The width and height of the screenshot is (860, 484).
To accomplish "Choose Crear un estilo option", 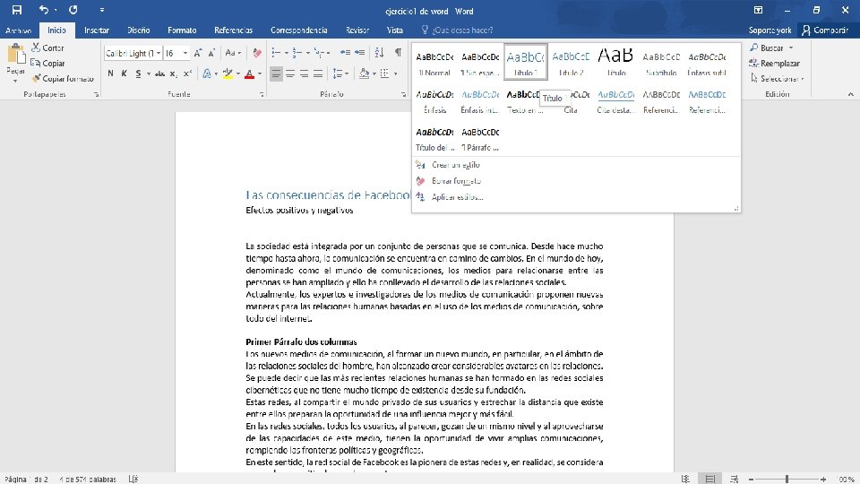I will pyautogui.click(x=455, y=165).
